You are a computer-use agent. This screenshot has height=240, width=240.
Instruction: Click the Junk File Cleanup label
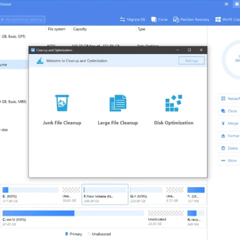coord(62,123)
